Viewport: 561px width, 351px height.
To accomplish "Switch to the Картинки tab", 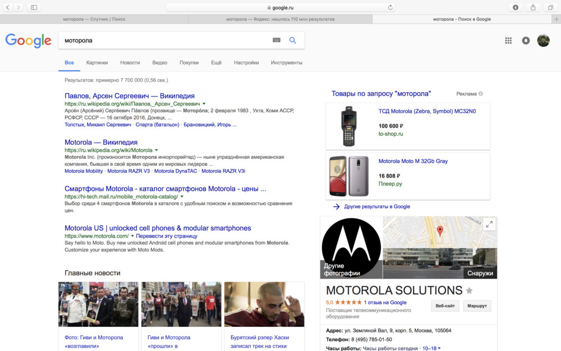I will (97, 63).
